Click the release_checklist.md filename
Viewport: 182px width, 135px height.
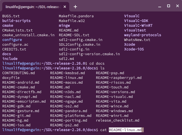(118, 120)
